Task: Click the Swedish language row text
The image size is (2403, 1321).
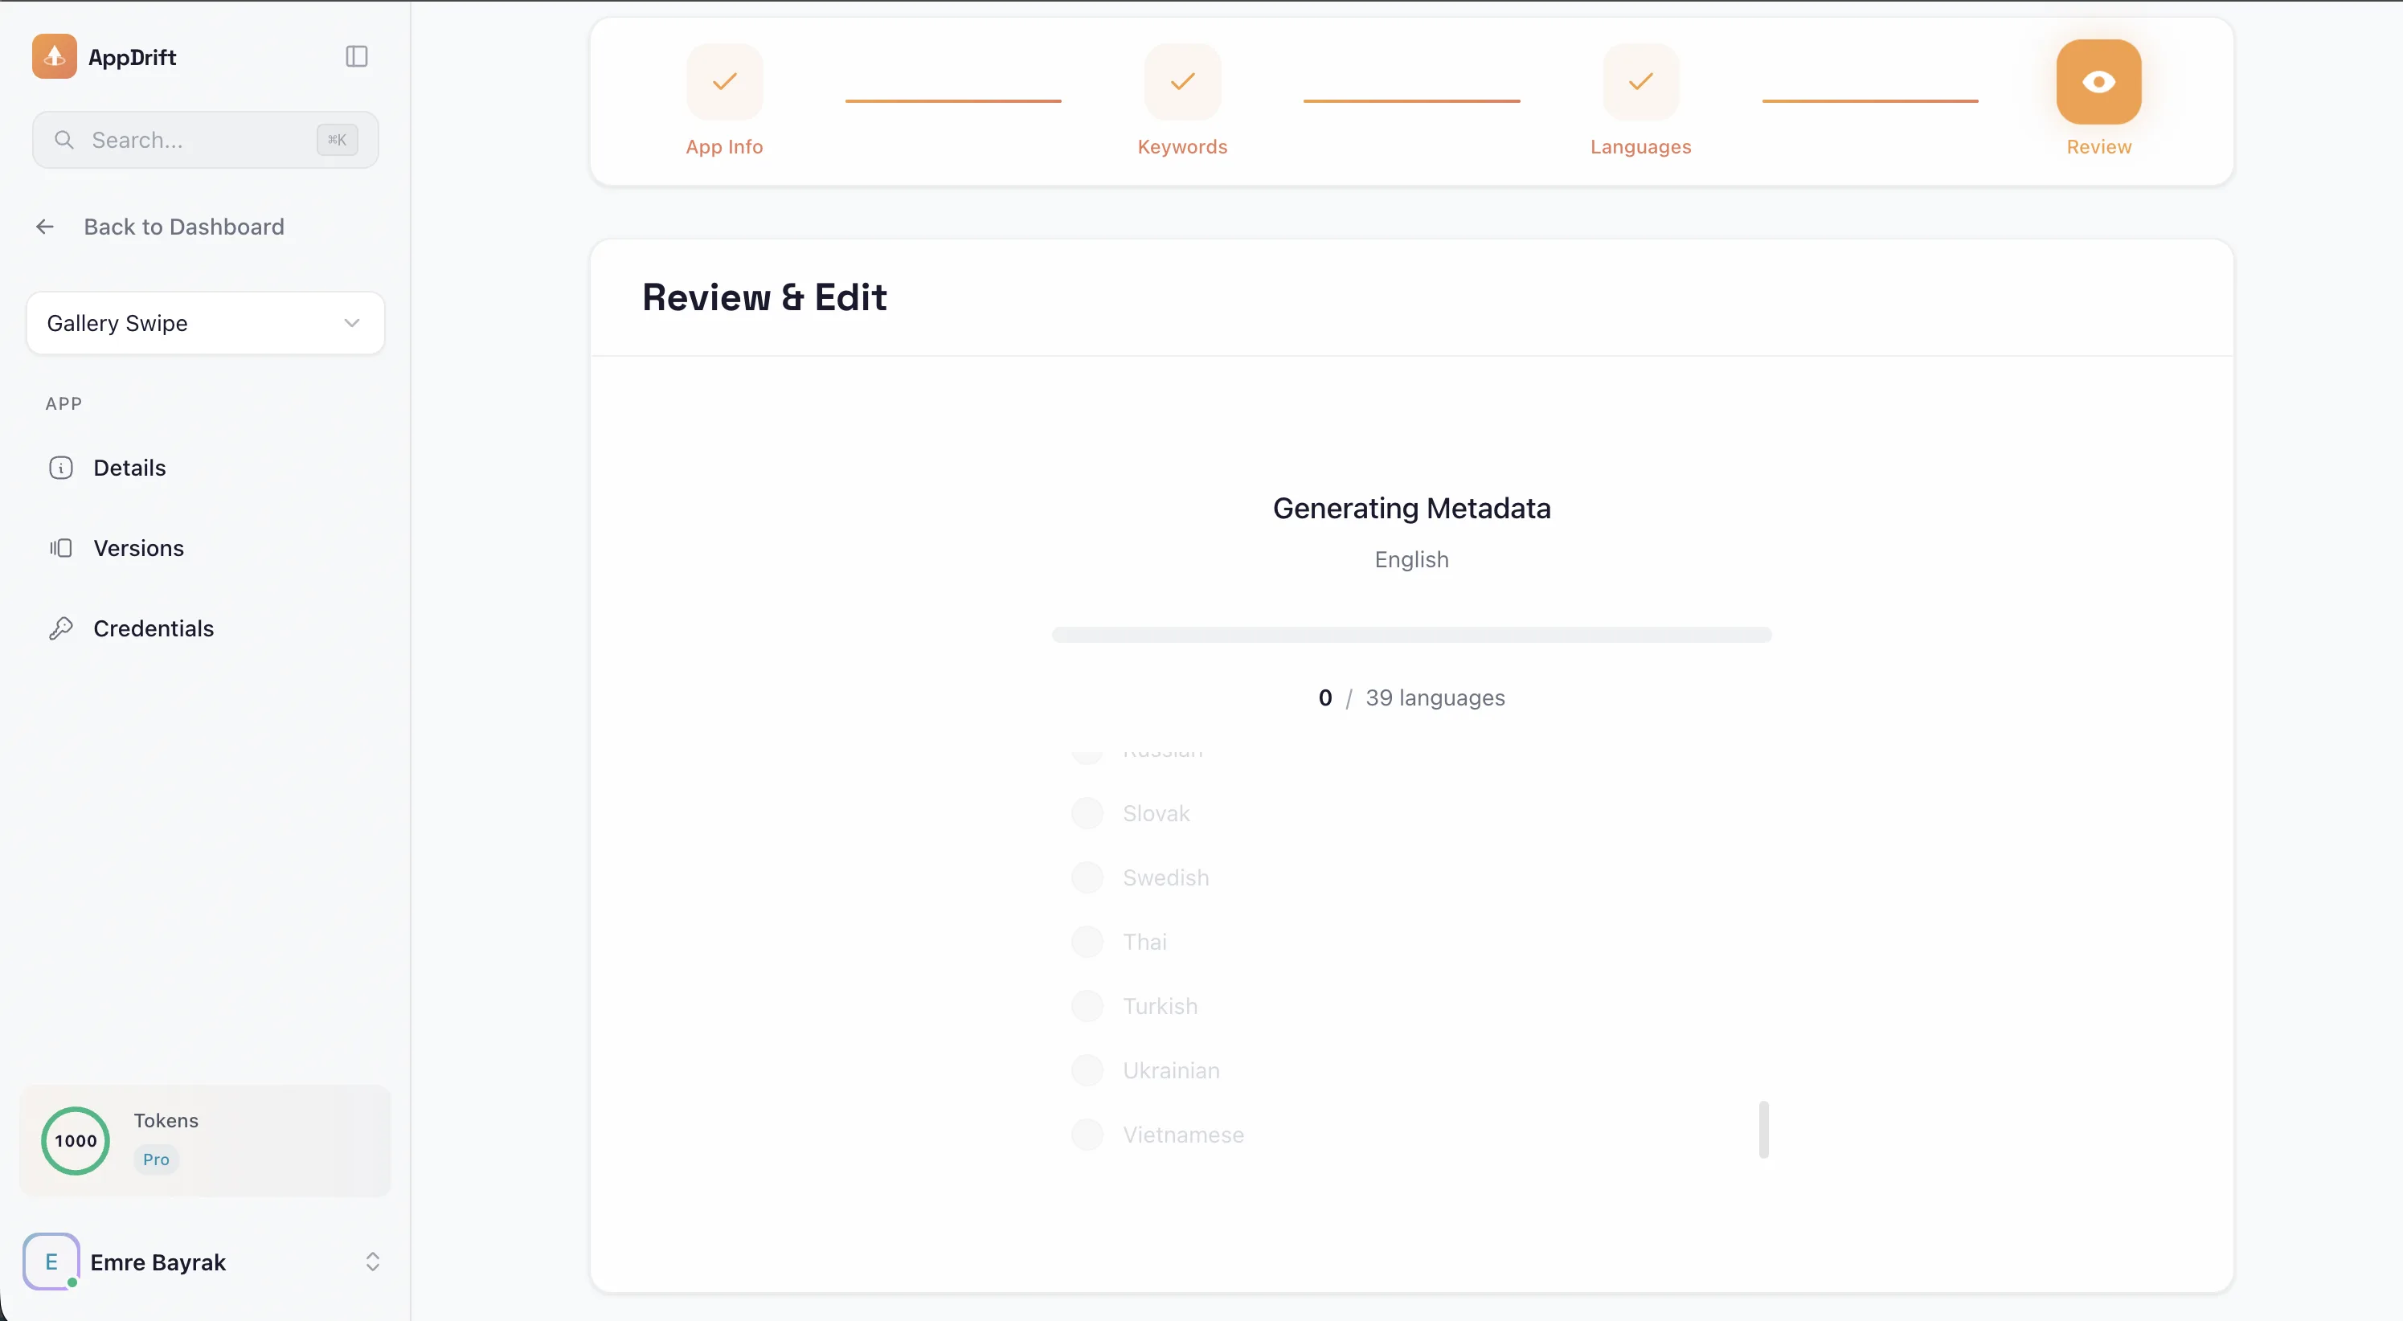Action: point(1166,878)
